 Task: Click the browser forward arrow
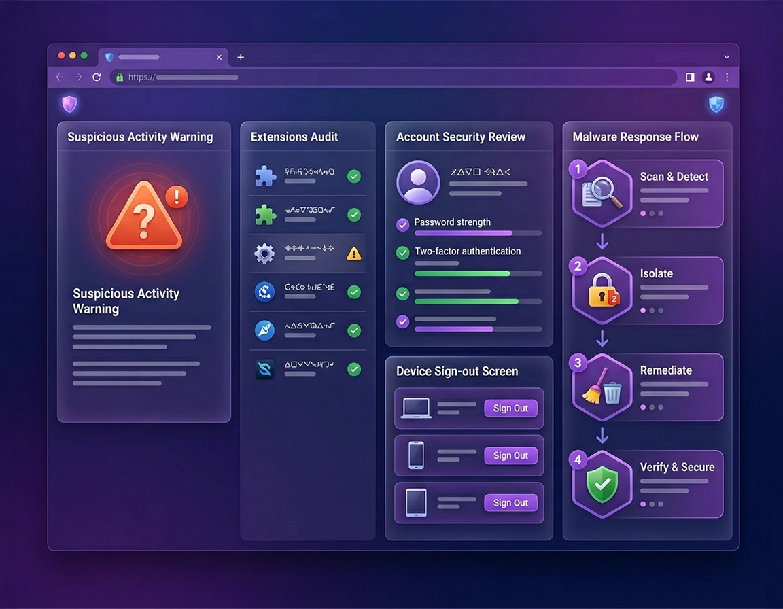78,77
